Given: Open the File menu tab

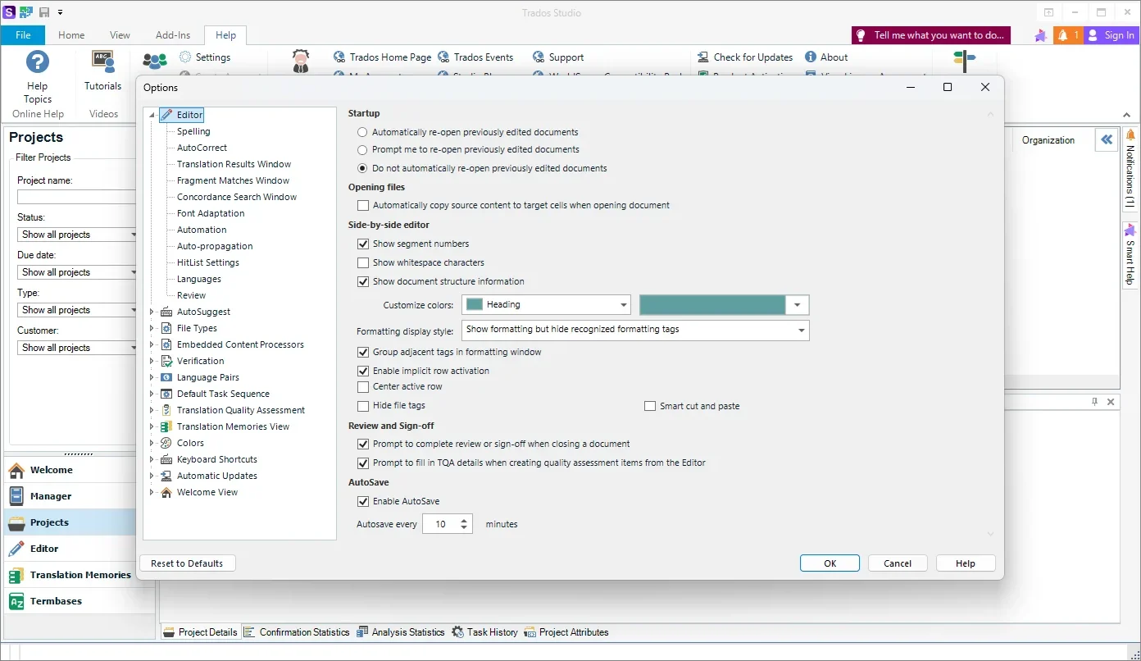Looking at the screenshot, I should 23,35.
